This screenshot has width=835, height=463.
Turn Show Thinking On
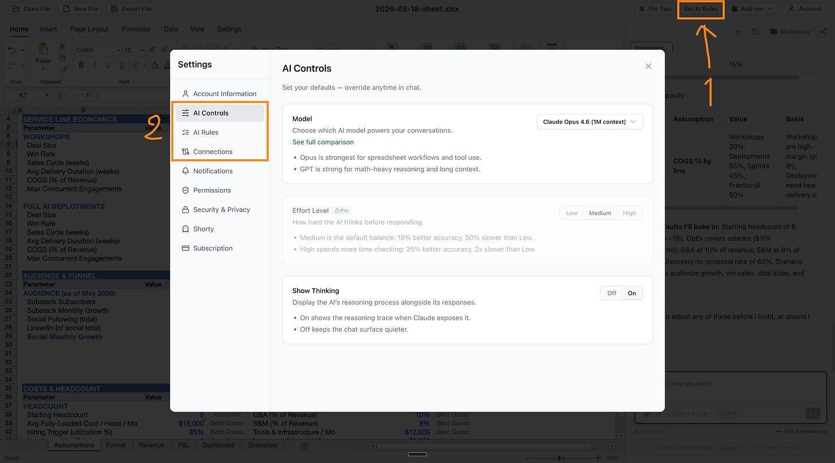632,293
